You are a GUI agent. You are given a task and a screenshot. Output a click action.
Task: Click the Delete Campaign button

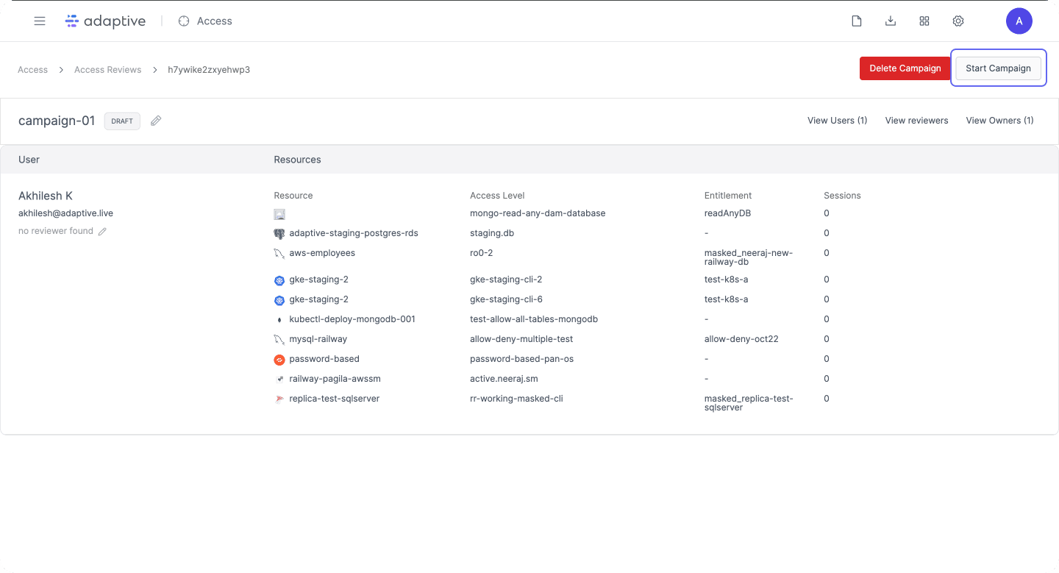coord(905,68)
